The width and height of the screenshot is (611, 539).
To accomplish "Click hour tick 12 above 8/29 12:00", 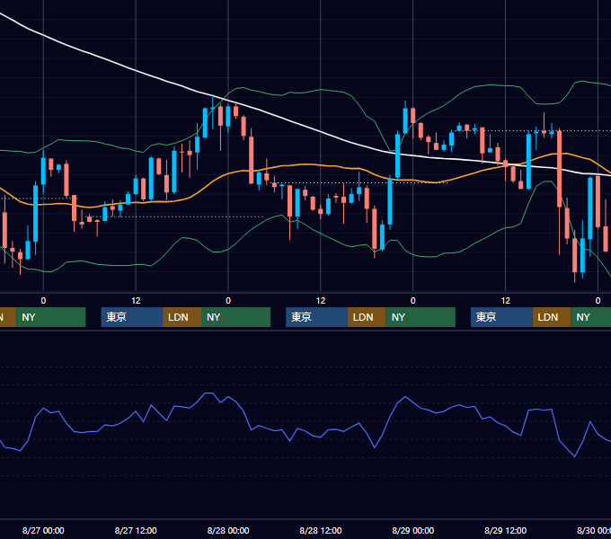I will tap(505, 301).
